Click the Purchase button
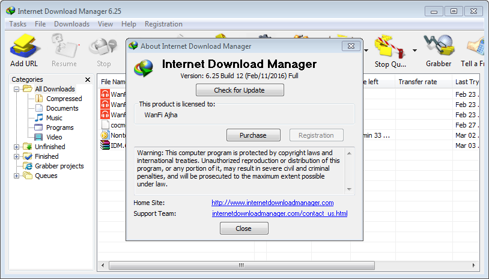Screen dimensions: 489x279 [254, 135]
